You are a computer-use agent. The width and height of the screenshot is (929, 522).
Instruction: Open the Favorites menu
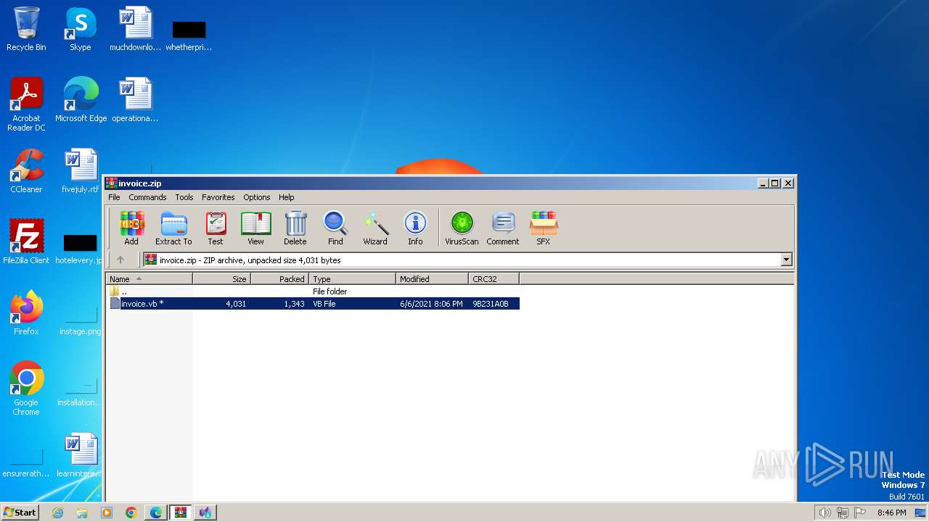pyautogui.click(x=218, y=197)
